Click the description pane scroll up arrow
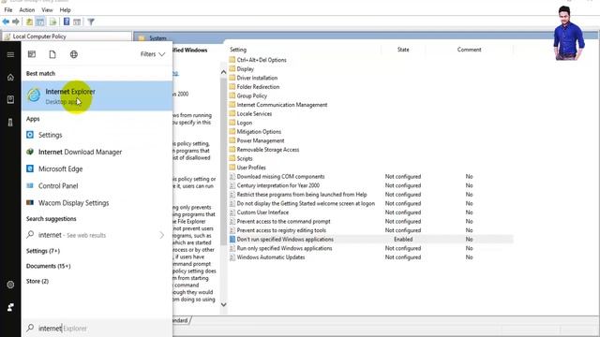This screenshot has height=337, width=600. point(223,72)
